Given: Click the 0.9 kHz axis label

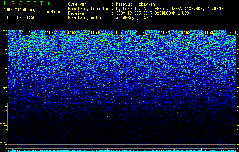Looking at the screenshot, I should [x=3, y=87].
